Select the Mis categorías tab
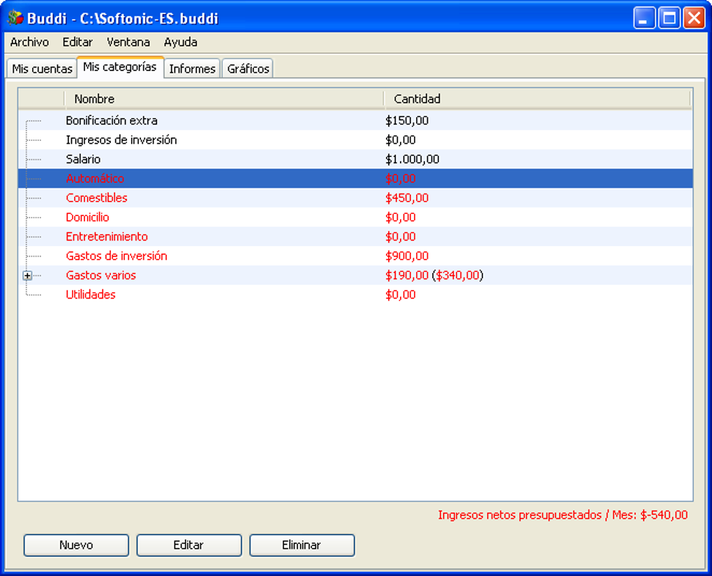This screenshot has height=576, width=712. tap(120, 67)
